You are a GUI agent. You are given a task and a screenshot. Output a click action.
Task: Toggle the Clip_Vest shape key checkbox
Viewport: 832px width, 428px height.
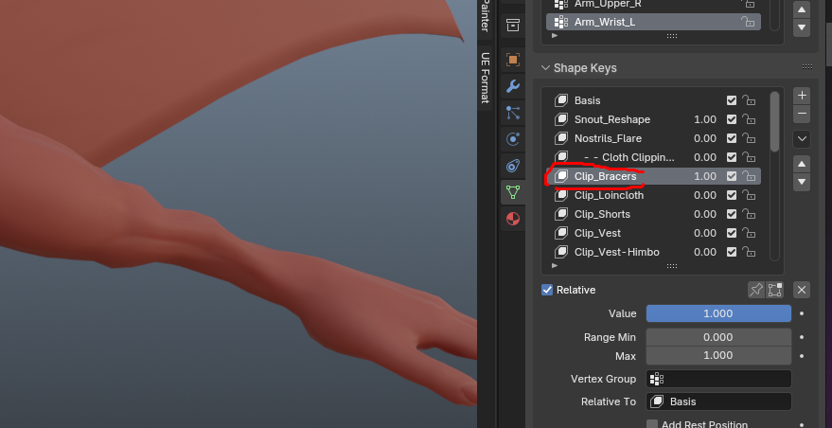coord(732,233)
